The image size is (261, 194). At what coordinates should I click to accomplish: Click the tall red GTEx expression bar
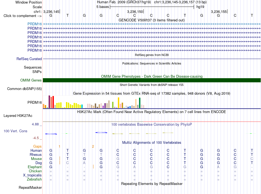pyautogui.click(x=53, y=102)
